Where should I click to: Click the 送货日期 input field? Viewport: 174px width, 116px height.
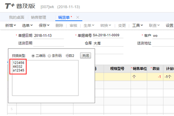[48, 43]
